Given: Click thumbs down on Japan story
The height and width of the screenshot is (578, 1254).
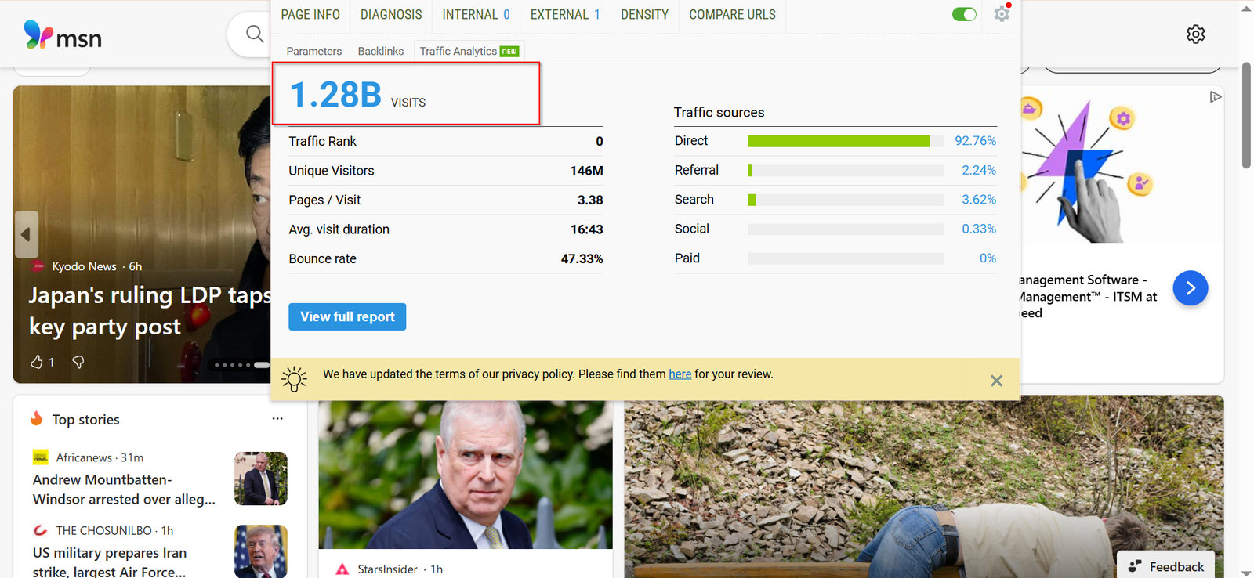Looking at the screenshot, I should tap(78, 362).
